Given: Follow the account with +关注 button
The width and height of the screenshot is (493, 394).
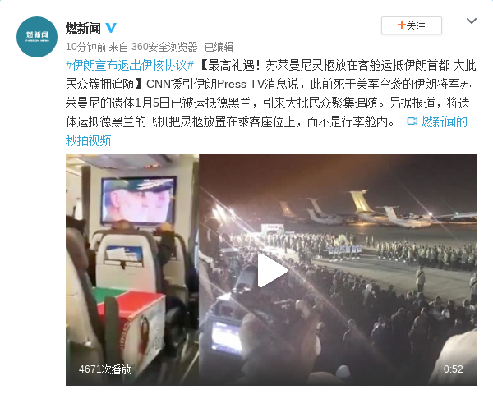Looking at the screenshot, I should 412,25.
